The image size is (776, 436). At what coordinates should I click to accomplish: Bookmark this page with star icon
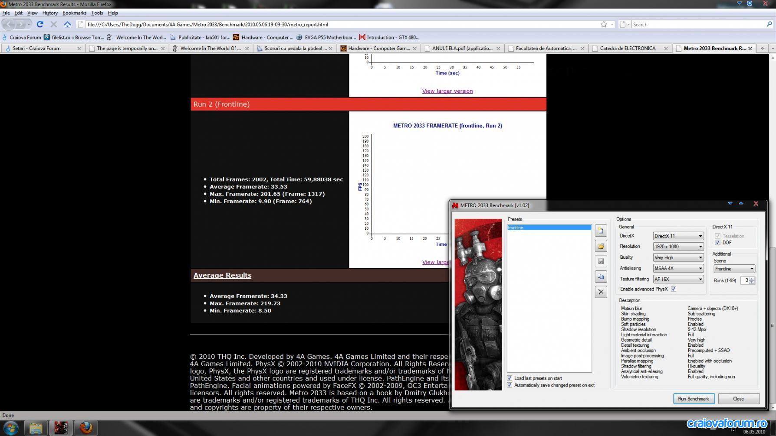tap(604, 24)
